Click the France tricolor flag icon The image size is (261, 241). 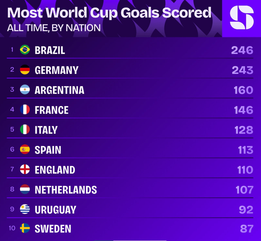(25, 109)
